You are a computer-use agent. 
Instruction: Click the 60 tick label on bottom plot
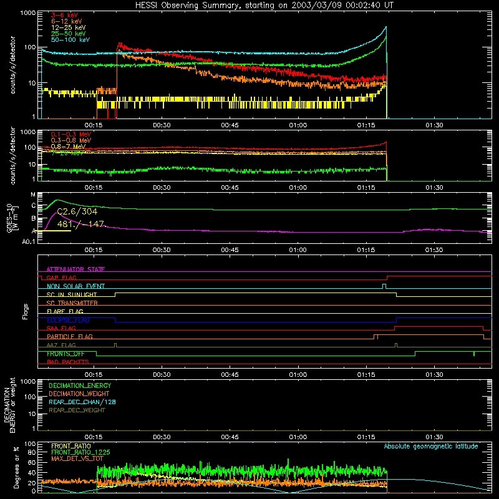pyautogui.click(x=32, y=462)
